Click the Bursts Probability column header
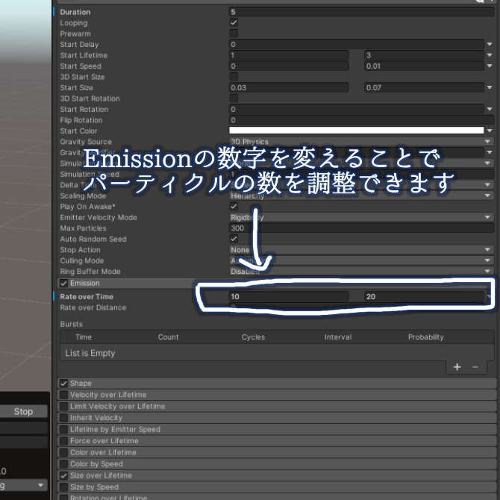The image size is (500, 500). click(425, 337)
